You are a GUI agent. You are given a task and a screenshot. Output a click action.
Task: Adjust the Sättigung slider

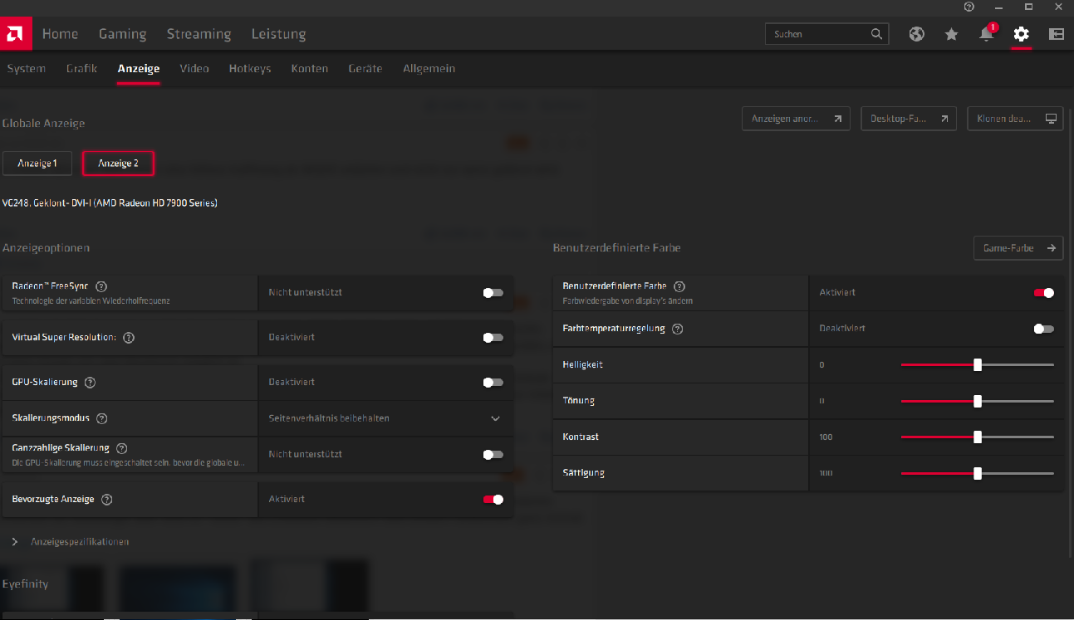tap(978, 473)
